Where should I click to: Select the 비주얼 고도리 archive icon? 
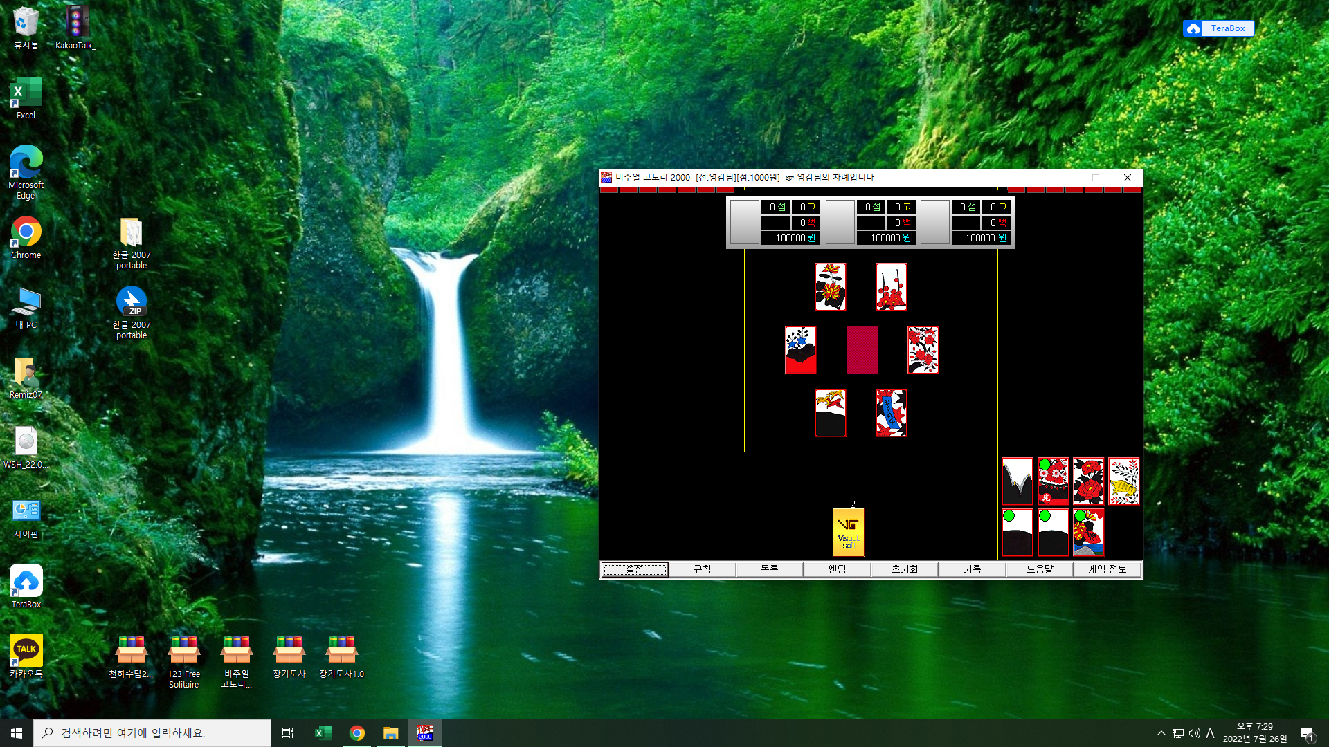pos(236,662)
